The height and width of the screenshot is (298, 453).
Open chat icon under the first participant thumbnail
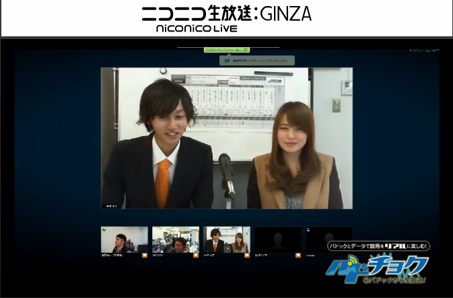[145, 255]
